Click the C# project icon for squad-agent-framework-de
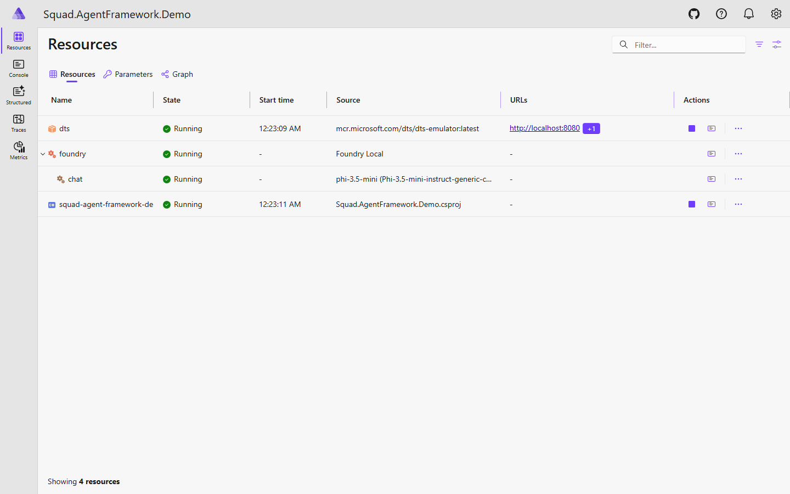Screen dimensions: 790x494 point(52,205)
